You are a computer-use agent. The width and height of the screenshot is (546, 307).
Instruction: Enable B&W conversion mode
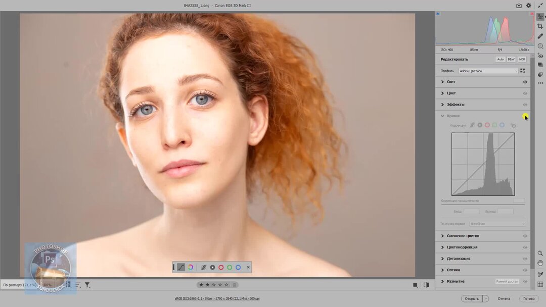(511, 59)
